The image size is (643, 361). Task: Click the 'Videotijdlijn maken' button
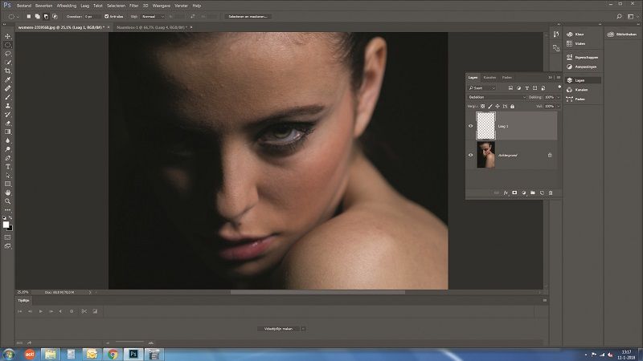click(277, 328)
